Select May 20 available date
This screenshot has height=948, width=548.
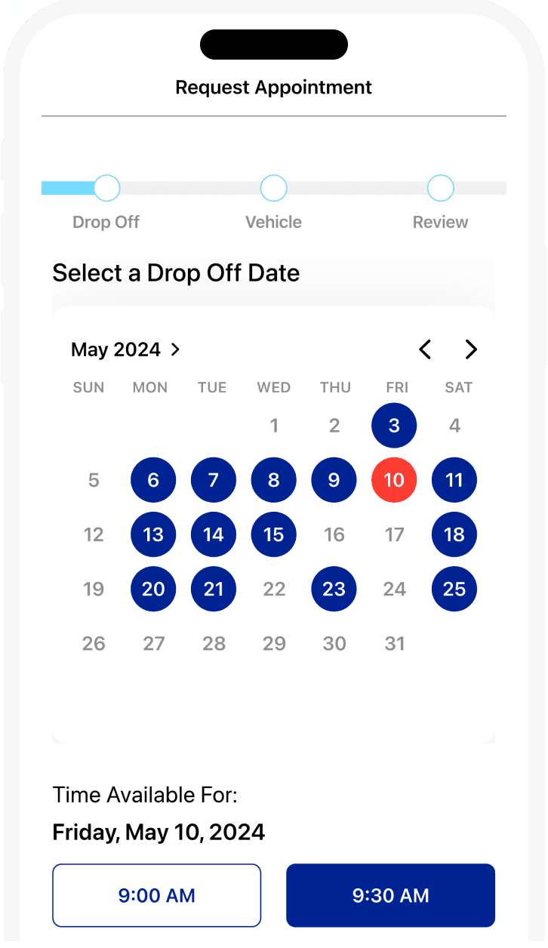click(153, 589)
